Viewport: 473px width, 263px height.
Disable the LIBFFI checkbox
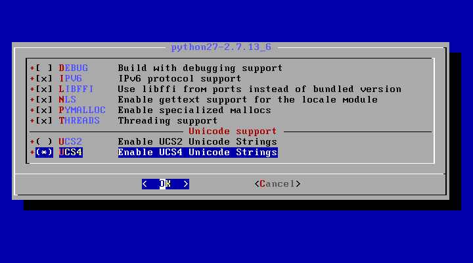coord(44,89)
